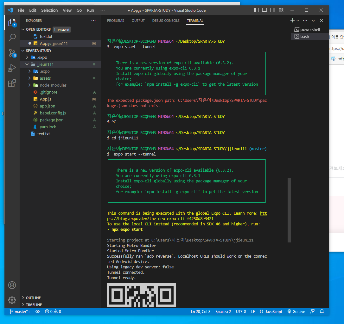344x324 pixels.
Task: Open the Explorer view in activity bar
Action: pyautogui.click(x=12, y=22)
